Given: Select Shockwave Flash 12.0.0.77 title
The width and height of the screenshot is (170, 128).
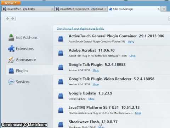Looking at the screenshot, I should (x=93, y=122).
